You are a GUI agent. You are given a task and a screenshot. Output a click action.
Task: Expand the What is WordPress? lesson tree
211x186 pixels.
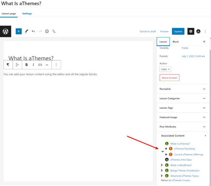(x=162, y=165)
